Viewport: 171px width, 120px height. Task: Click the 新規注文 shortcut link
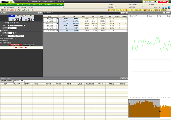pyautogui.click(x=3, y=10)
